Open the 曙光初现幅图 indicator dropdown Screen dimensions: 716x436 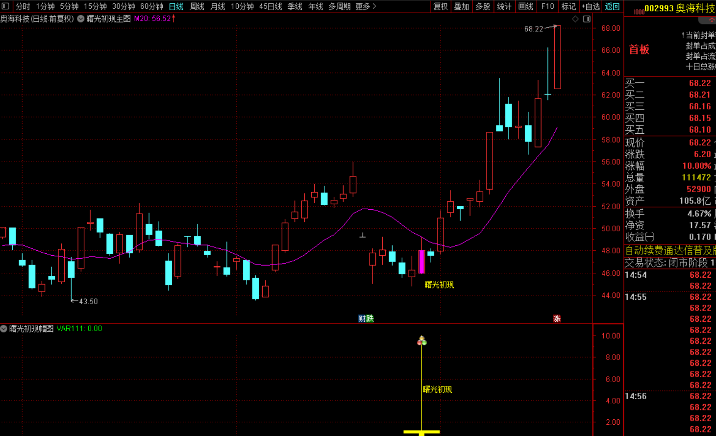(4, 329)
